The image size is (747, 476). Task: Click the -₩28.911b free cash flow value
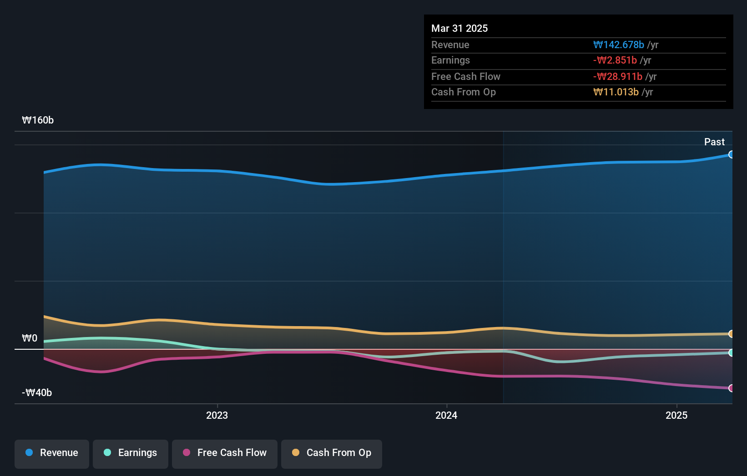pyautogui.click(x=618, y=76)
